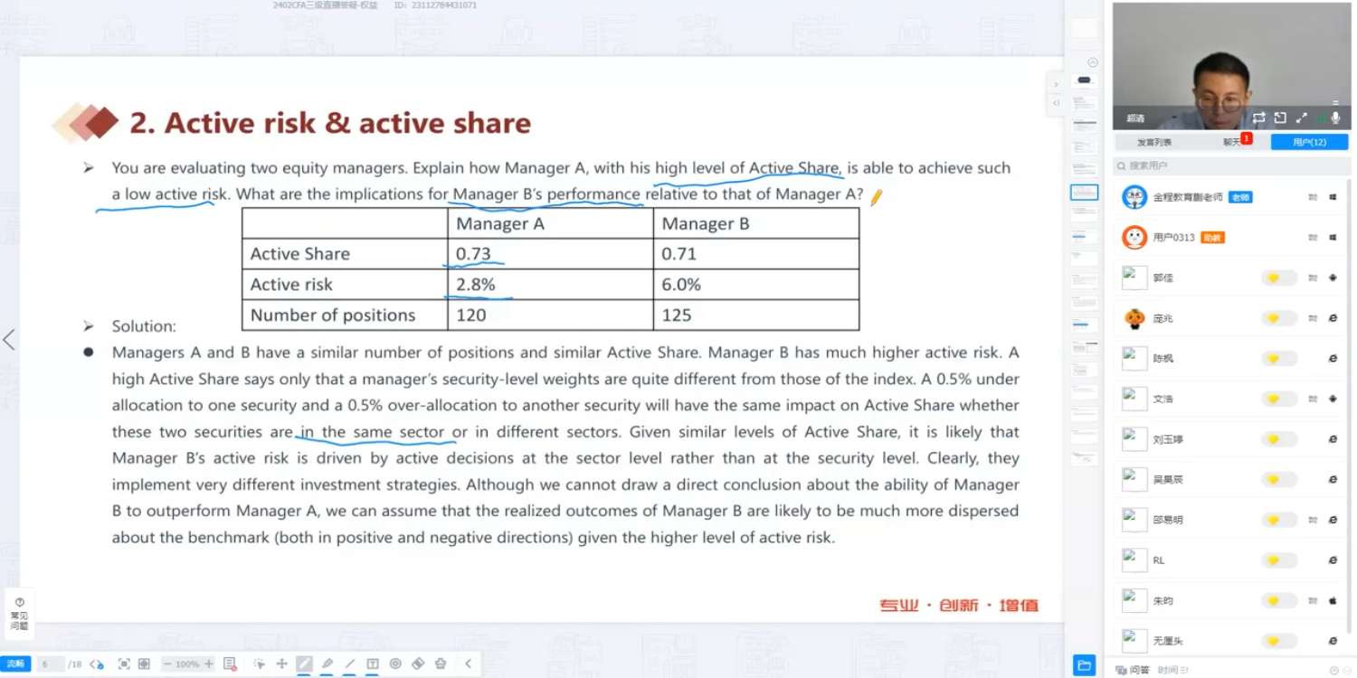Click the pop-out window icon on video
Viewport: 1357px width, 678px height.
click(x=1280, y=118)
